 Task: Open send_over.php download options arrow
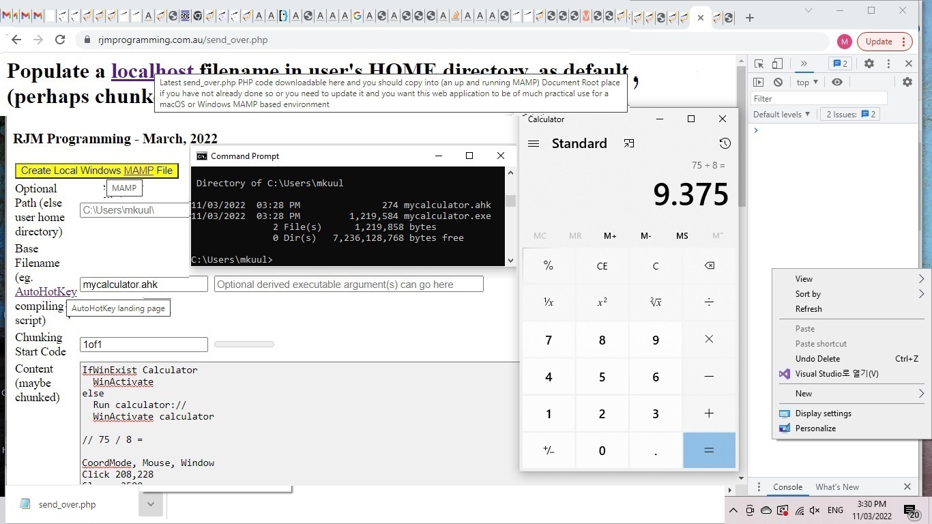click(150, 505)
